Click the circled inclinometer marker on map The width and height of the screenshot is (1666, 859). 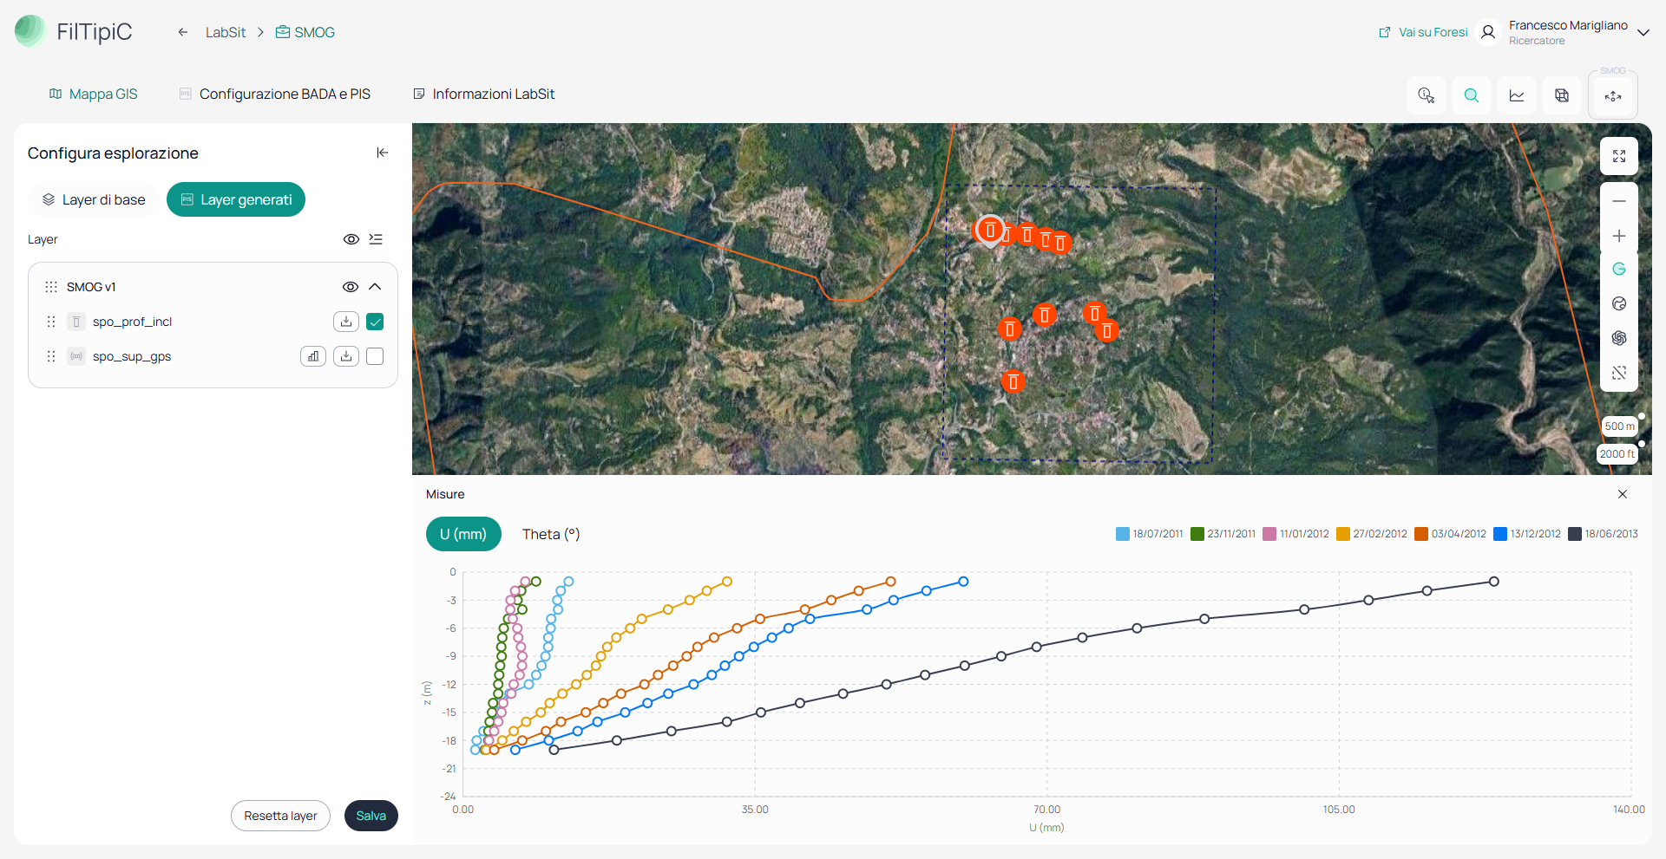pos(990,231)
